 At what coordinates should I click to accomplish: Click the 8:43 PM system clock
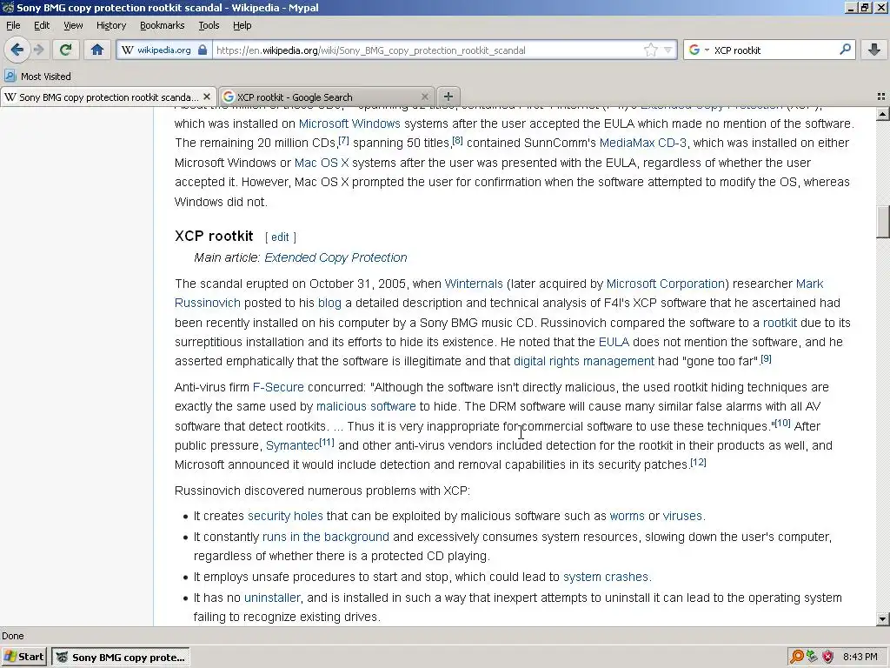[x=860, y=657]
